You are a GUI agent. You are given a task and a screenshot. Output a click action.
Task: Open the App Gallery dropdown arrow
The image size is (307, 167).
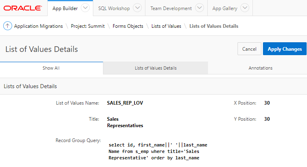point(245,8)
